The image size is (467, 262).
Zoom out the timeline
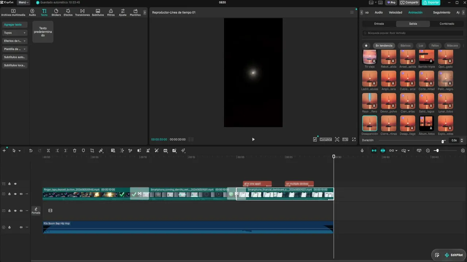pyautogui.click(x=428, y=151)
